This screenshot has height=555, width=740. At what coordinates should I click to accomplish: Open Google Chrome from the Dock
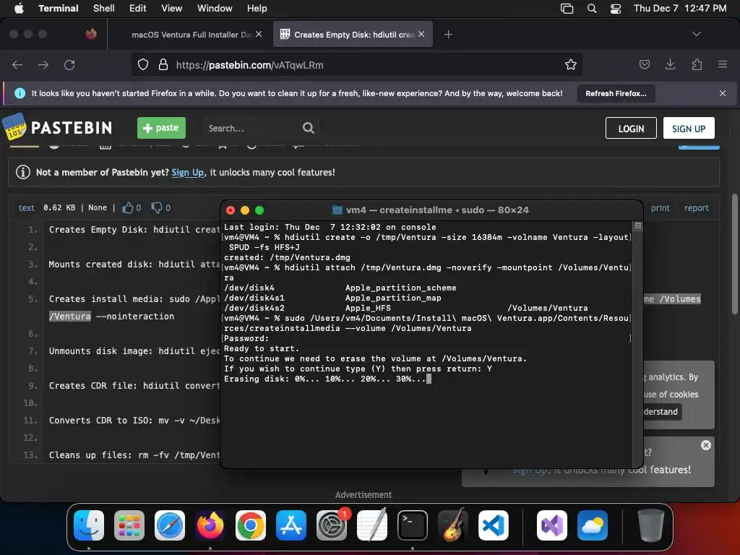pyautogui.click(x=251, y=525)
